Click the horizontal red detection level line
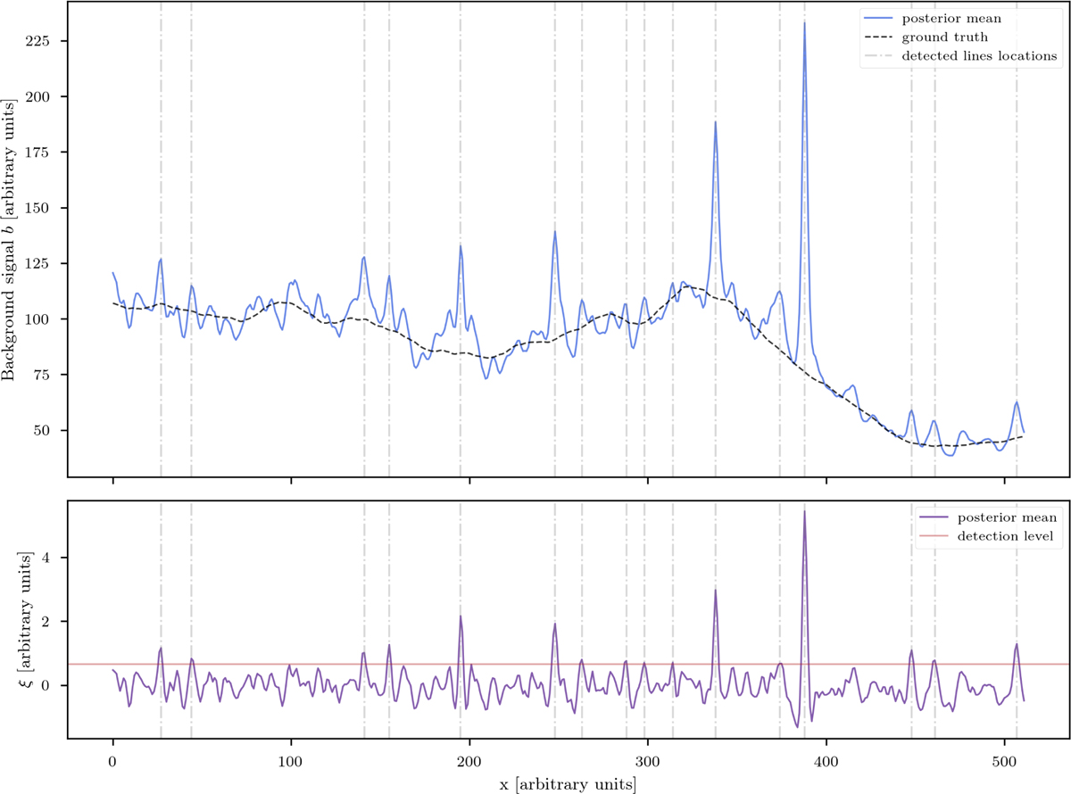 pos(569,664)
